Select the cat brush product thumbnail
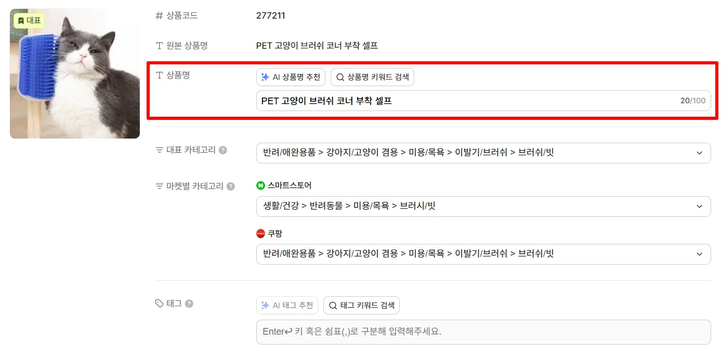The height and width of the screenshot is (357, 721). (75, 74)
